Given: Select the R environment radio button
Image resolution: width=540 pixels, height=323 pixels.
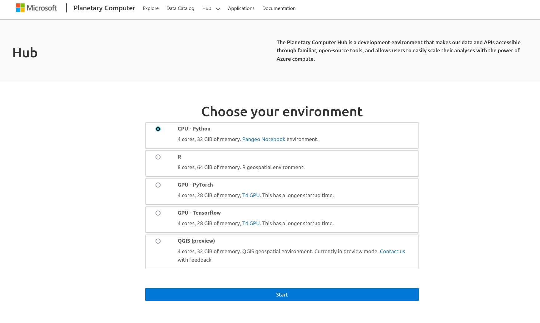Looking at the screenshot, I should tap(158, 157).
